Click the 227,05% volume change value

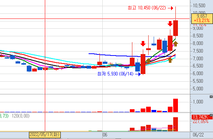[200, 121]
